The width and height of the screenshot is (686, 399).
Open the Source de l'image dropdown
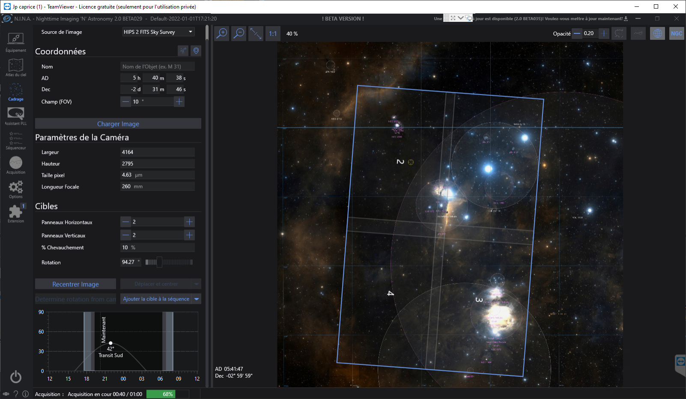tap(158, 32)
